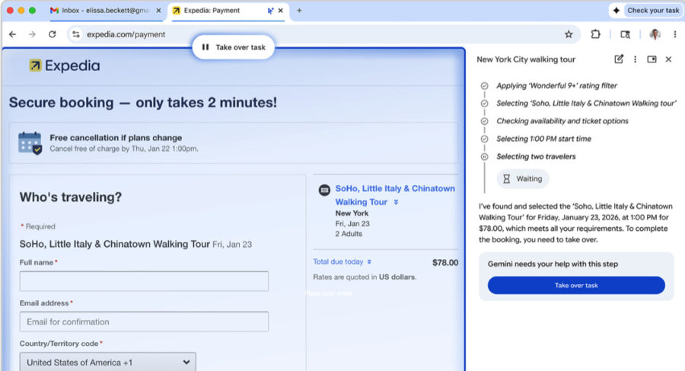Expand SoHo Walking Tour details chevron
This screenshot has width=685, height=371.
tap(396, 203)
